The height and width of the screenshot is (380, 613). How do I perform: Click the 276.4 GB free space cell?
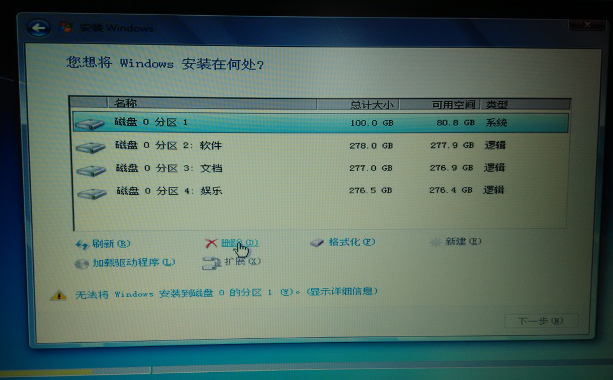click(450, 190)
